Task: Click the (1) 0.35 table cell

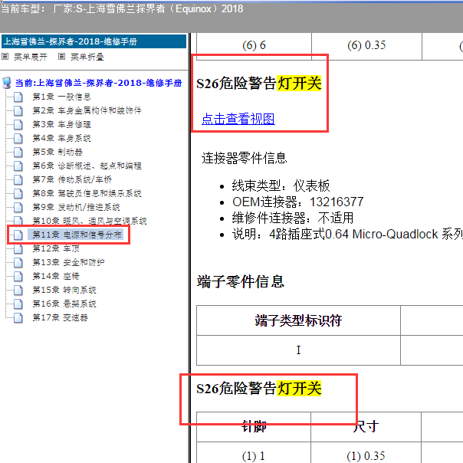Action: pos(366,455)
